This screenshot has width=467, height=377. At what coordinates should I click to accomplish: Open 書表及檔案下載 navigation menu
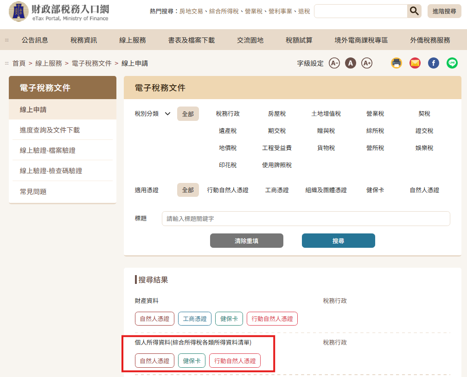(192, 40)
